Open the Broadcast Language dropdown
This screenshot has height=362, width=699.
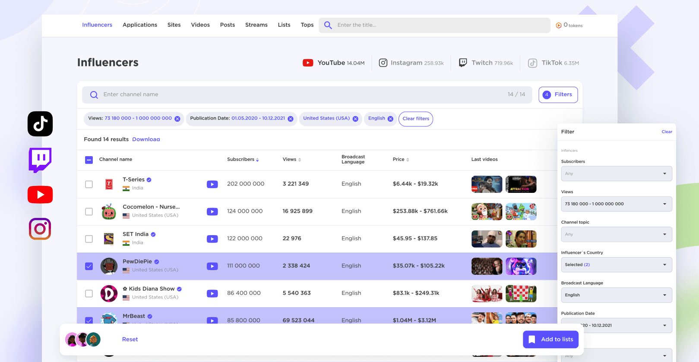(x=617, y=295)
